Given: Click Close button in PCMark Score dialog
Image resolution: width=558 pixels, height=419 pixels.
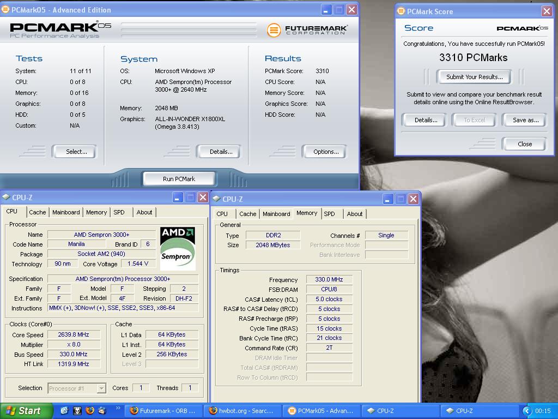Looking at the screenshot, I should [524, 144].
